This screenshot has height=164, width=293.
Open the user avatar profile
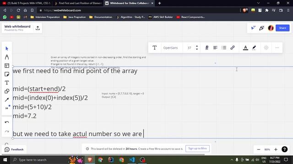click(x=271, y=28)
